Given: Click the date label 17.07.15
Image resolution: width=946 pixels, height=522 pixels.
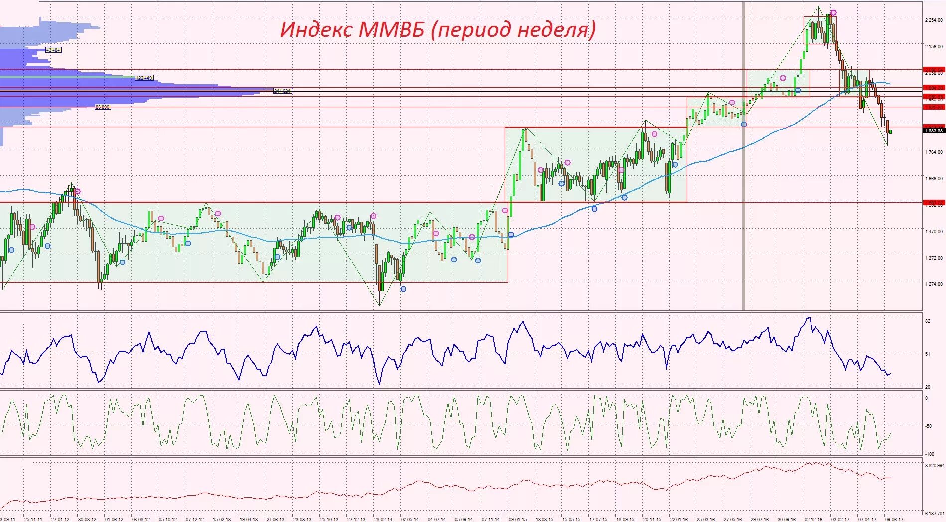Looking at the screenshot, I should pos(598,519).
